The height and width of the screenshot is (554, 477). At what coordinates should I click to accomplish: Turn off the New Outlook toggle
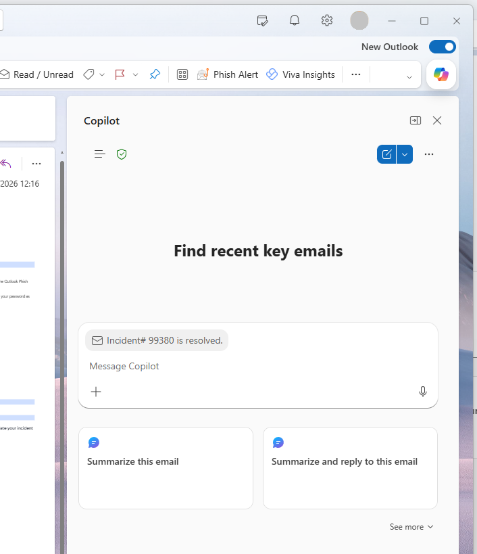pyautogui.click(x=443, y=47)
